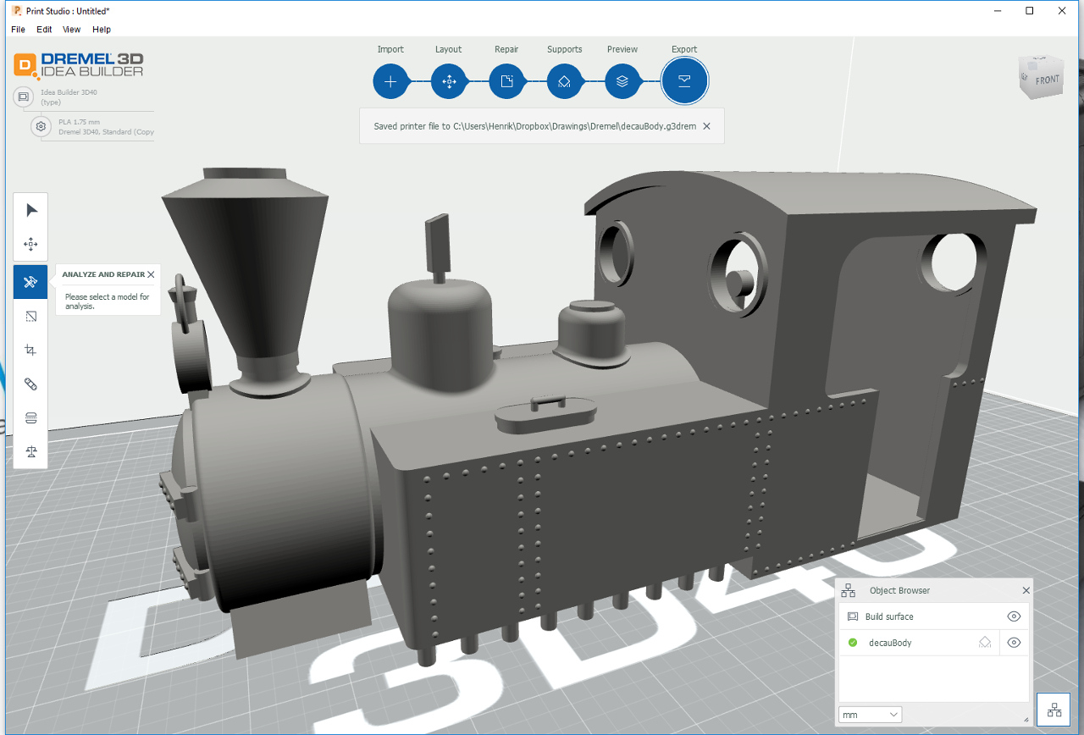Image resolution: width=1084 pixels, height=735 pixels.
Task: Choose the move tool in left toolbar
Action: tap(31, 245)
